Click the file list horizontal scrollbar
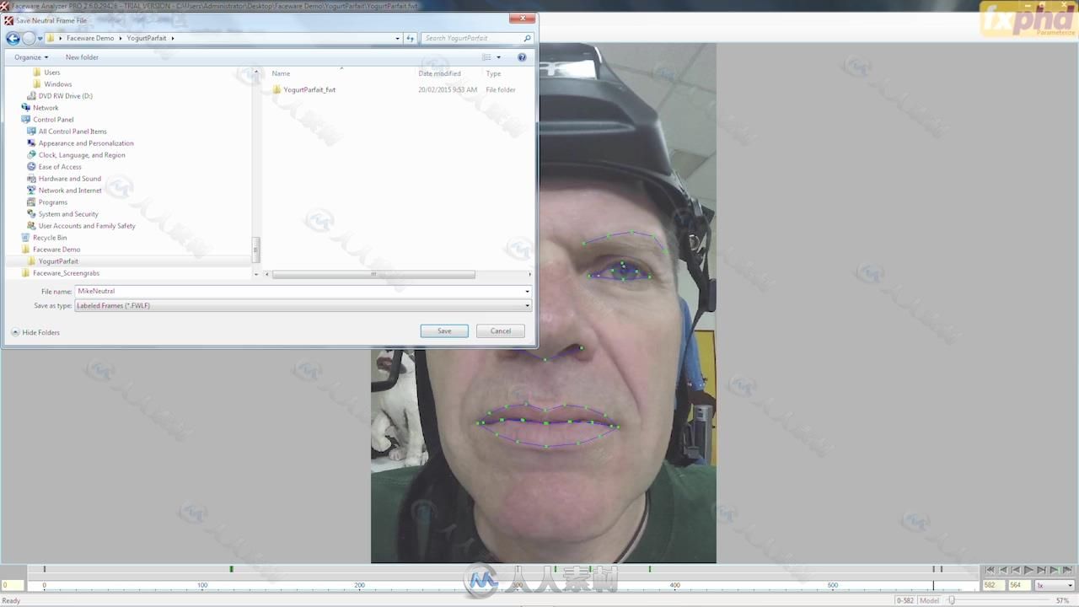The height and width of the screenshot is (607, 1079). (373, 274)
